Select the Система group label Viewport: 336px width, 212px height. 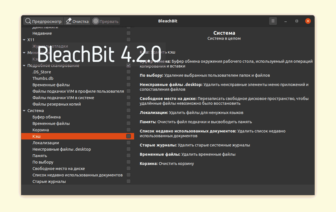point(36,111)
